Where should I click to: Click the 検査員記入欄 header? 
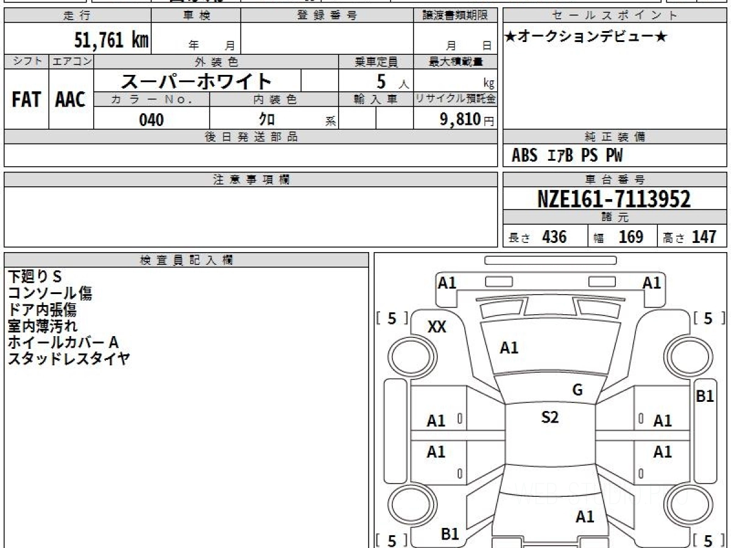(x=186, y=260)
